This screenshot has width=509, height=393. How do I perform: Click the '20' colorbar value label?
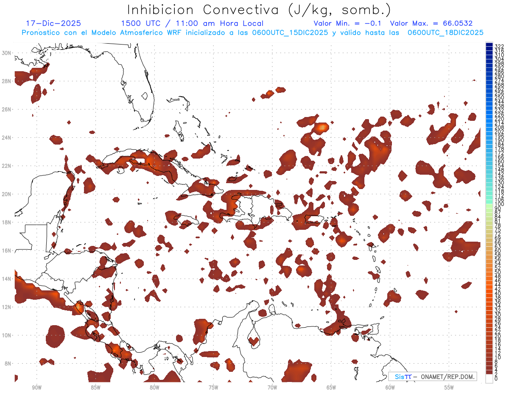click(498, 336)
